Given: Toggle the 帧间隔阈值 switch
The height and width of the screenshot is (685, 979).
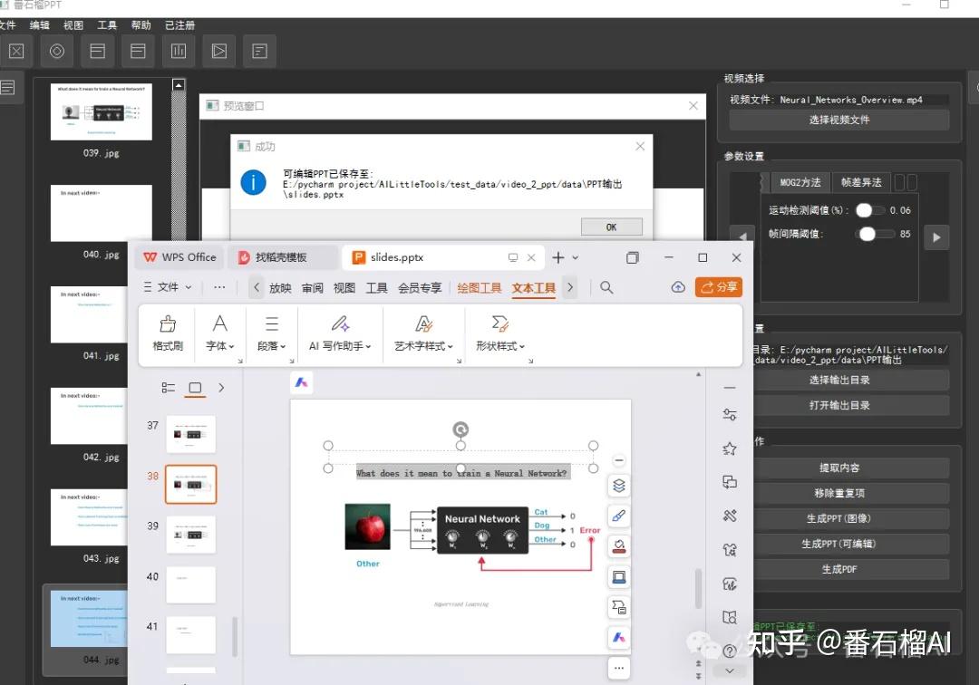Looking at the screenshot, I should click(874, 234).
